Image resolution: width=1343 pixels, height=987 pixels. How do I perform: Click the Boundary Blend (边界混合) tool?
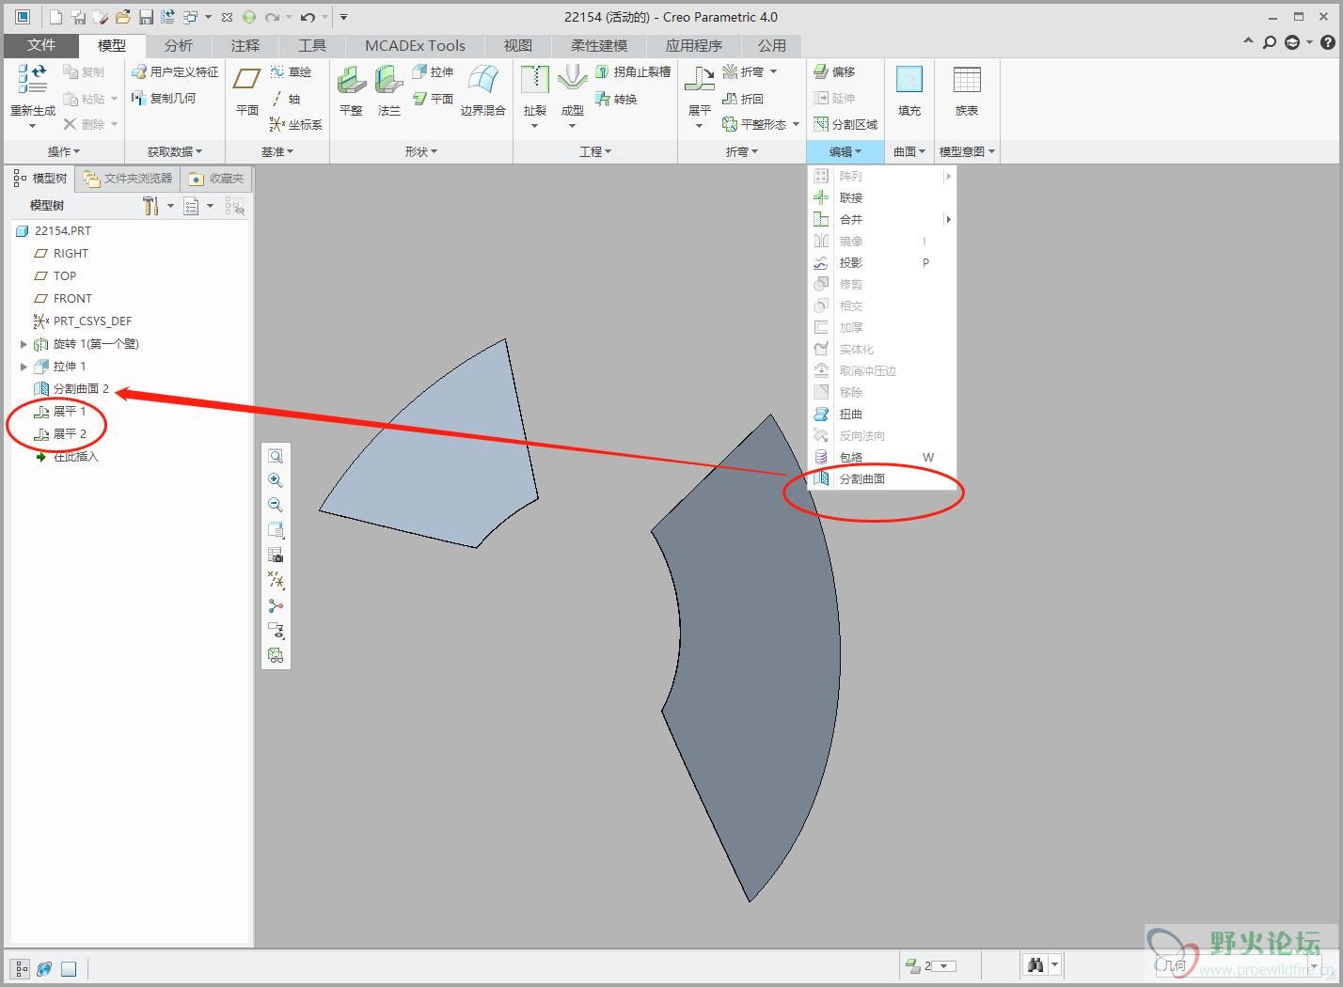(x=482, y=92)
